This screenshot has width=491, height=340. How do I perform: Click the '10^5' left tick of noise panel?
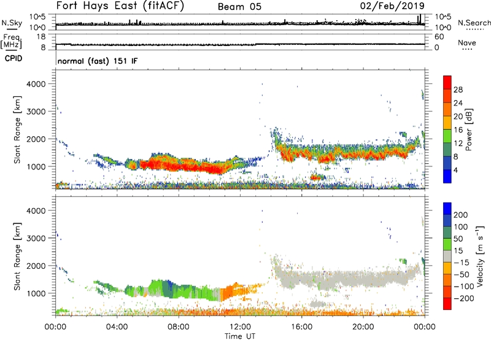[x=37, y=17]
